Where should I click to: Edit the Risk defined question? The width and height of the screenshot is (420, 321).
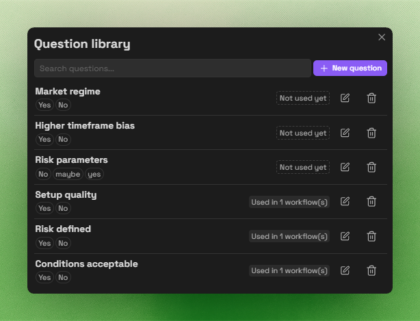point(345,236)
